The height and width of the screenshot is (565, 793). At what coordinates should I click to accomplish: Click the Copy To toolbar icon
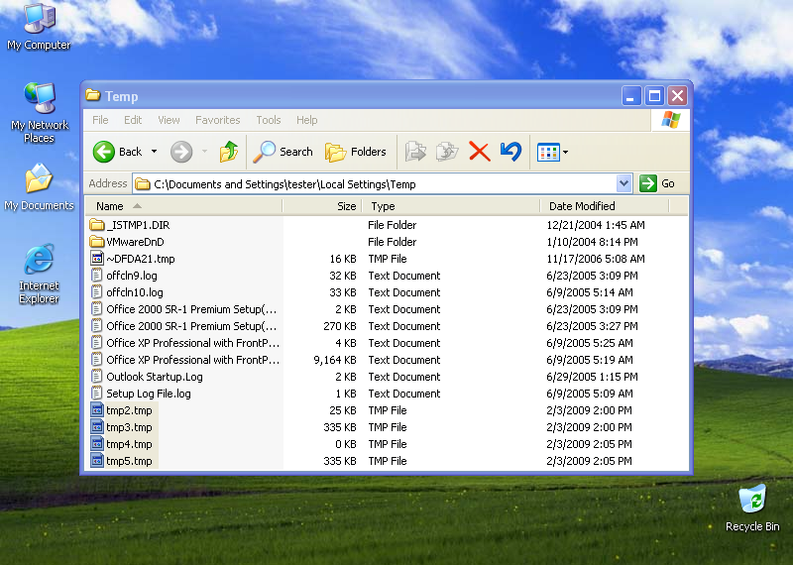[x=447, y=152]
